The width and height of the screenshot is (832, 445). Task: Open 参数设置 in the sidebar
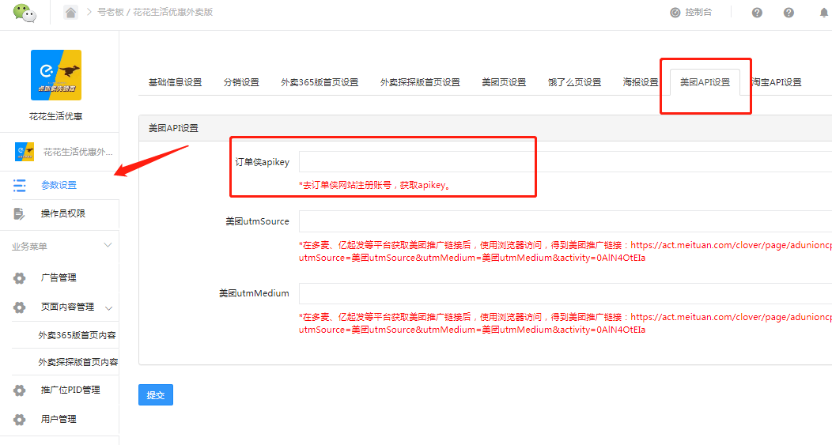point(59,185)
